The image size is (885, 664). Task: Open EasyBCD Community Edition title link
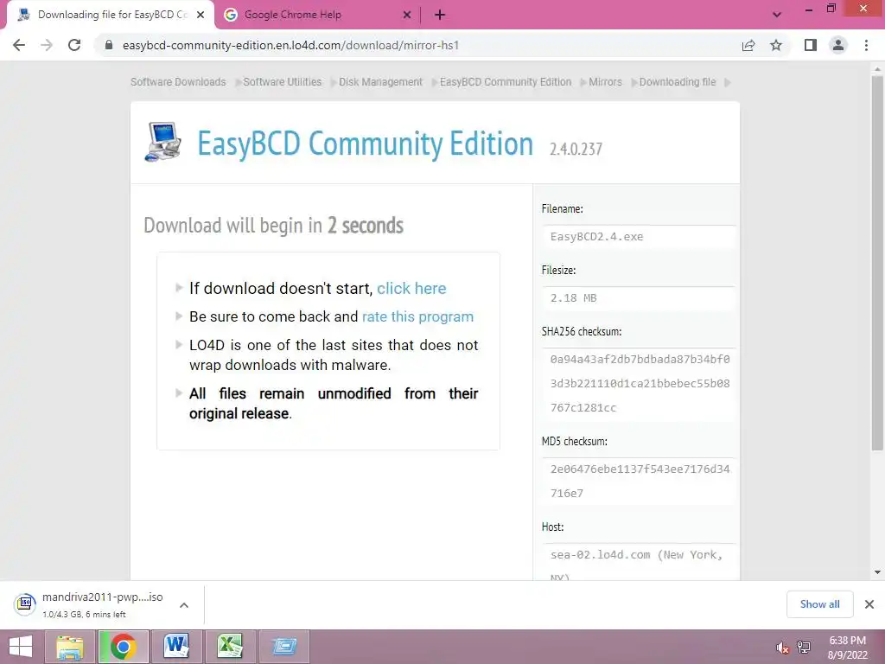[x=366, y=144]
